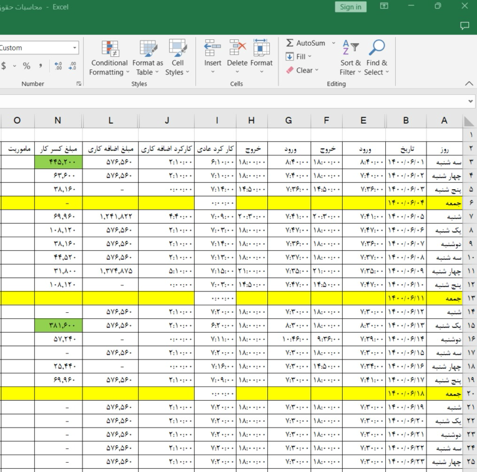
Task: Collapse the ribbon with the caret
Action: (469, 83)
